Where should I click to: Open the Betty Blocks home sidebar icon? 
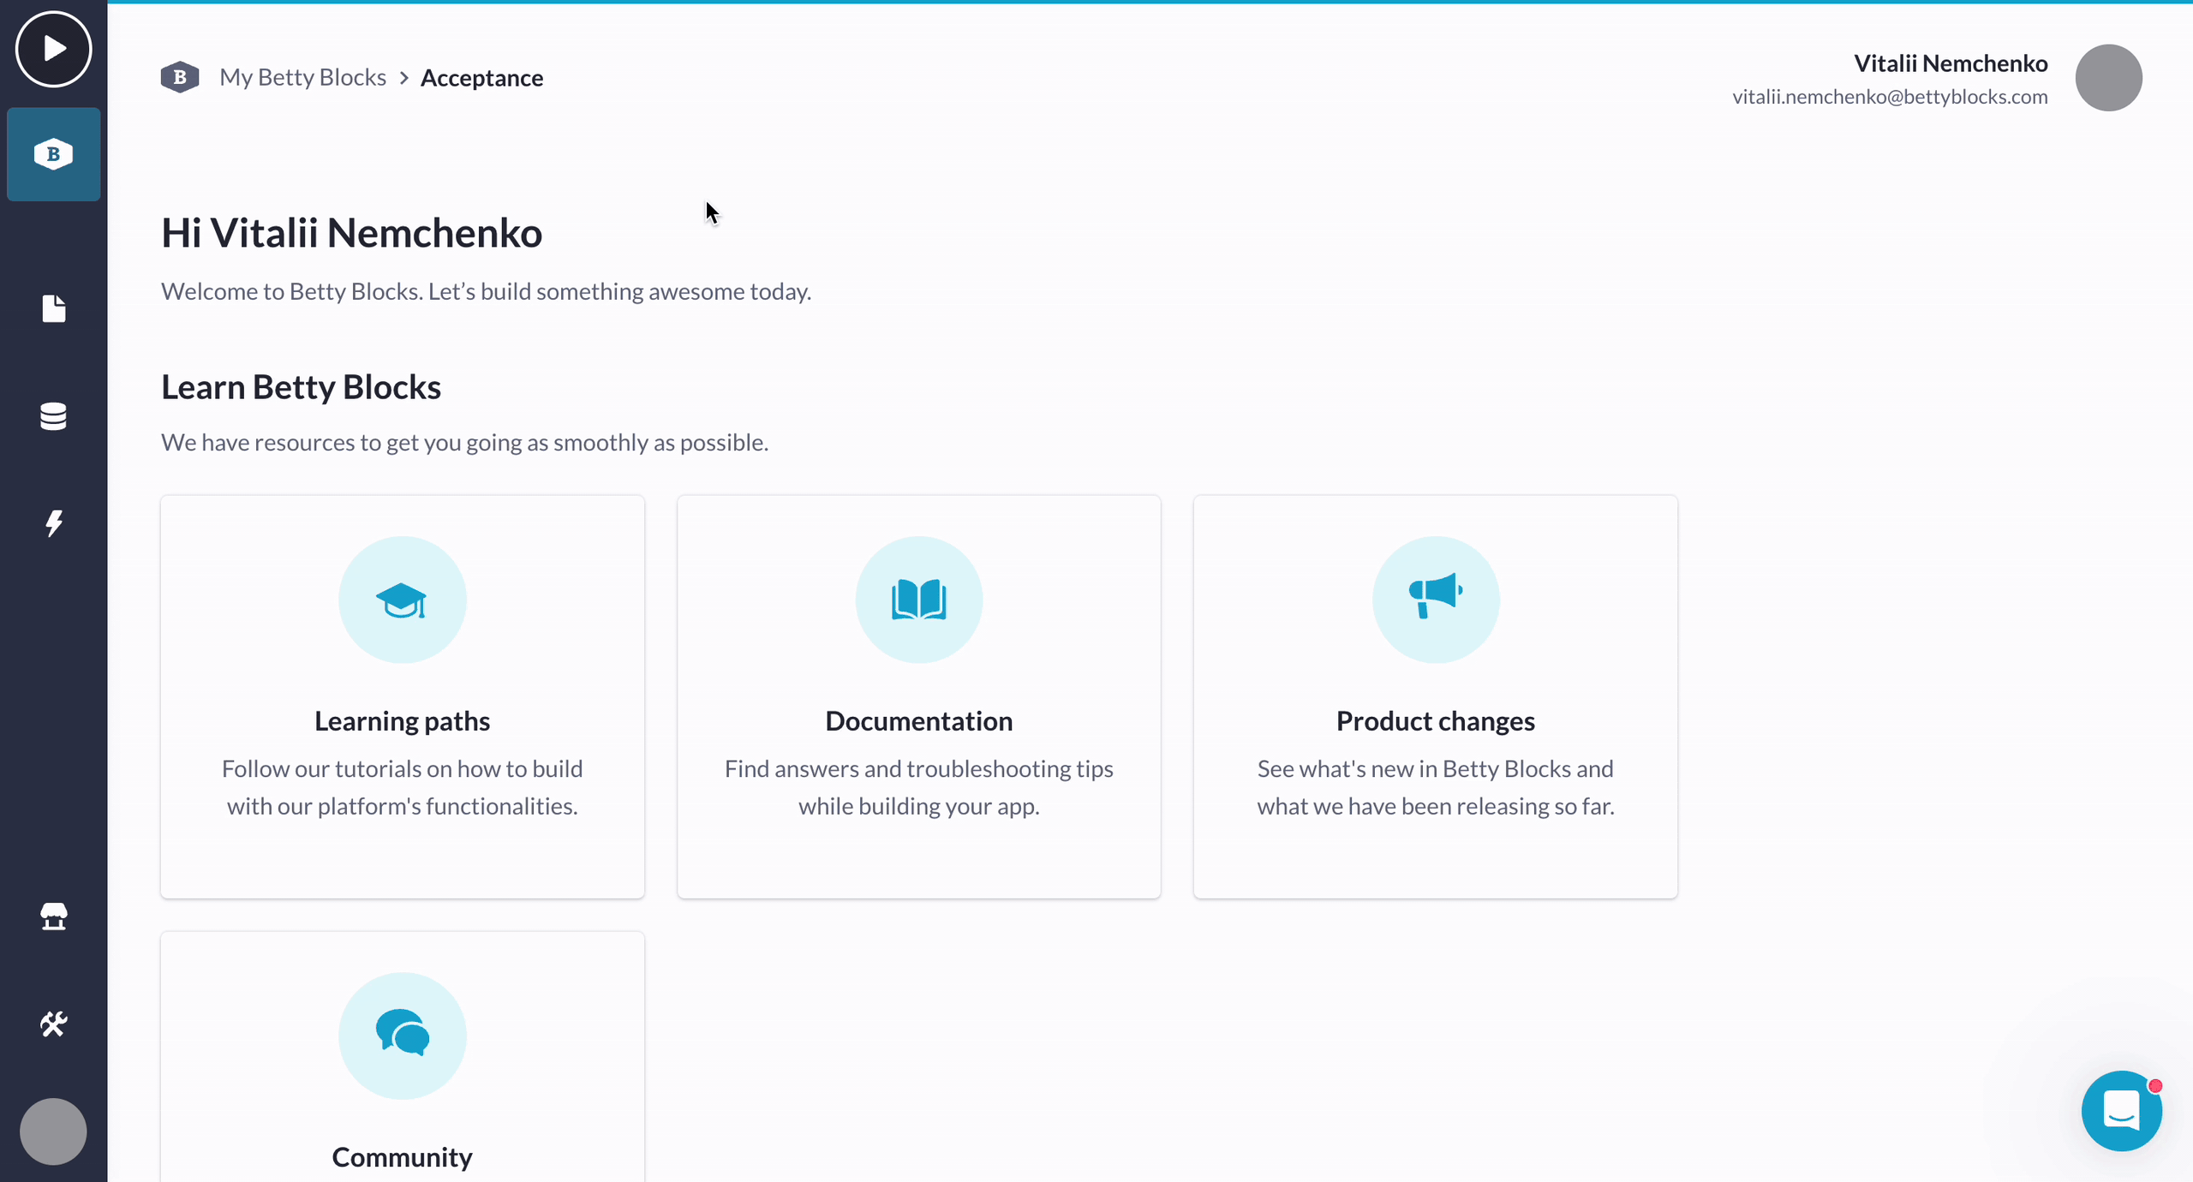(x=53, y=154)
